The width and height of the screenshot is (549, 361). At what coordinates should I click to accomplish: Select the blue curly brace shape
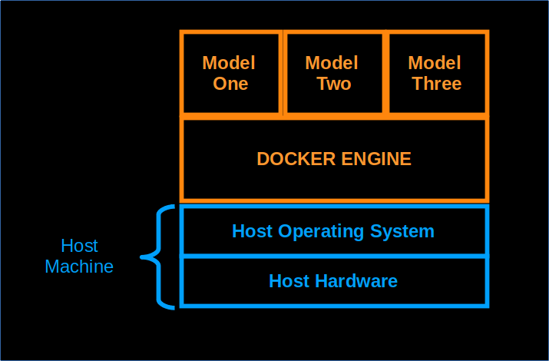159,257
